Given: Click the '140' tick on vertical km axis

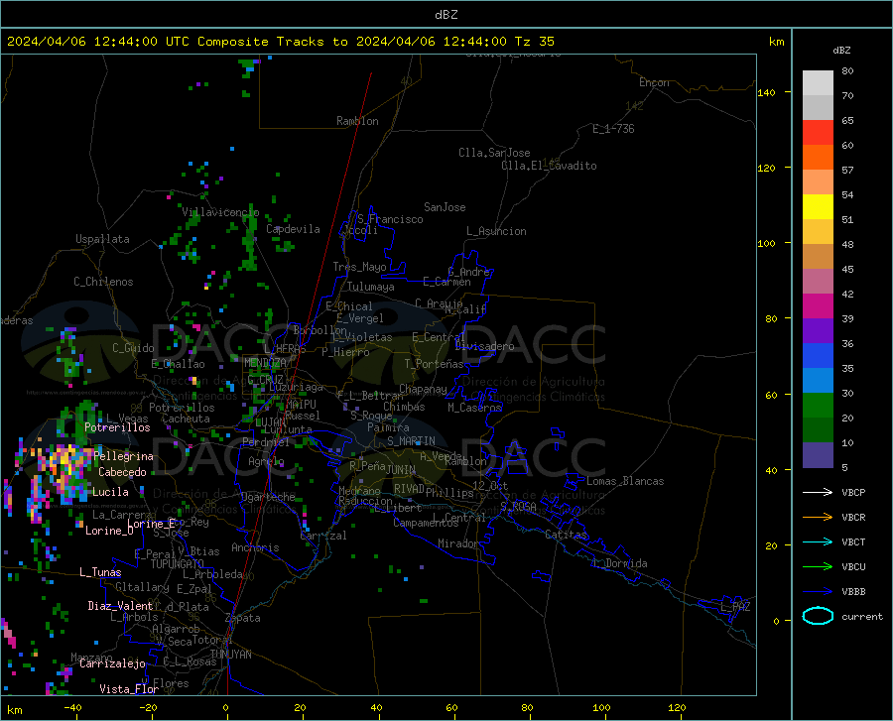Looking at the screenshot, I should [x=766, y=93].
